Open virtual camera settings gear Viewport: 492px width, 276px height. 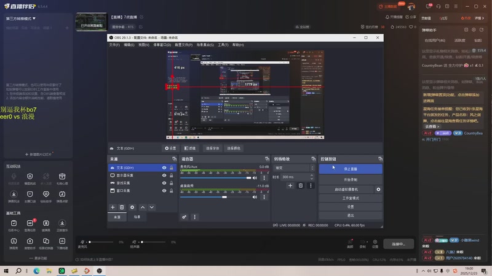[378, 190]
